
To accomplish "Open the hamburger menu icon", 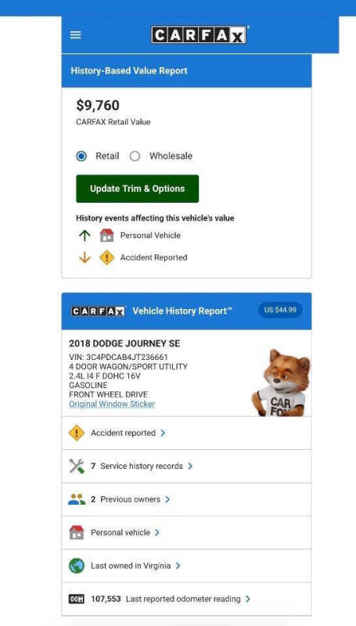I will [x=75, y=35].
